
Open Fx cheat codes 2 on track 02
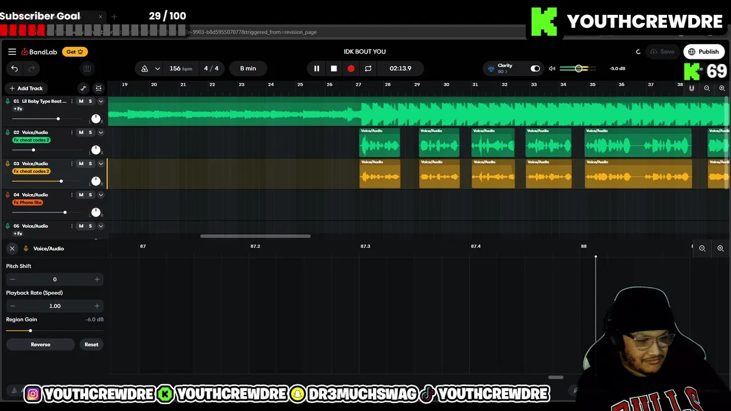point(31,140)
